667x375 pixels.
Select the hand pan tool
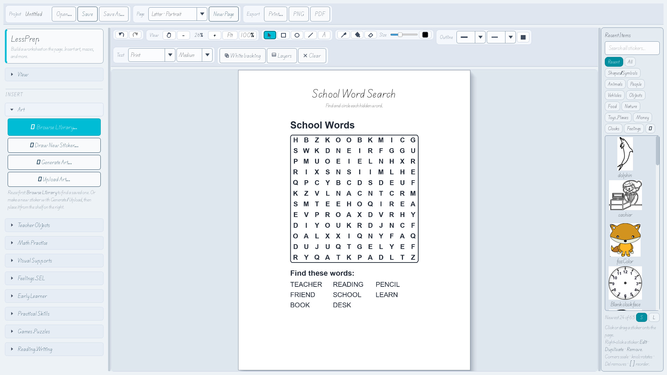pos(169,35)
